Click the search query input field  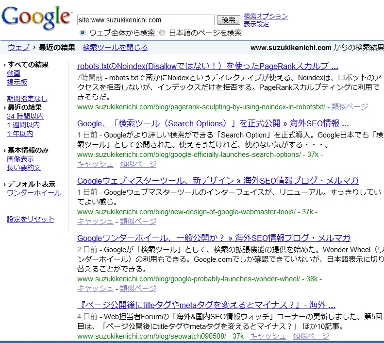[146, 20]
